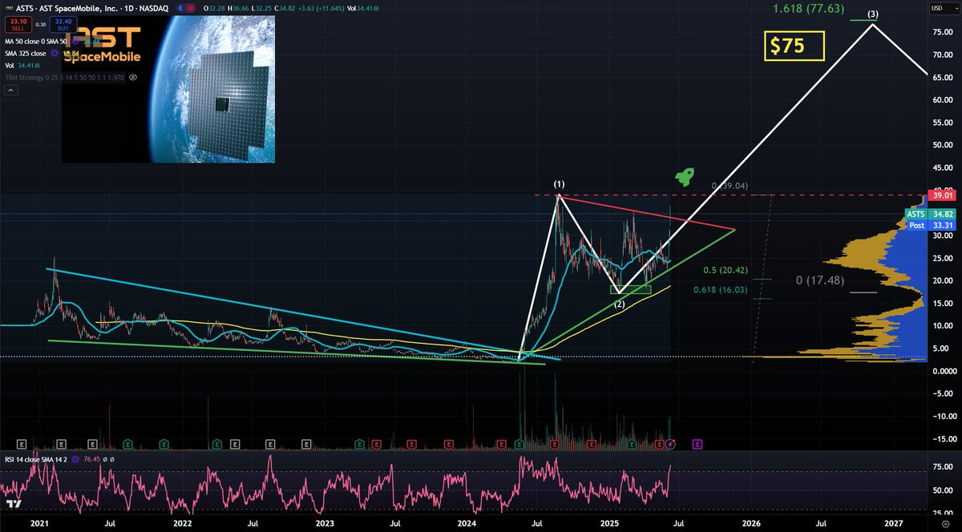
Task: Select the SMA 325 close legend text
Action: (x=25, y=53)
